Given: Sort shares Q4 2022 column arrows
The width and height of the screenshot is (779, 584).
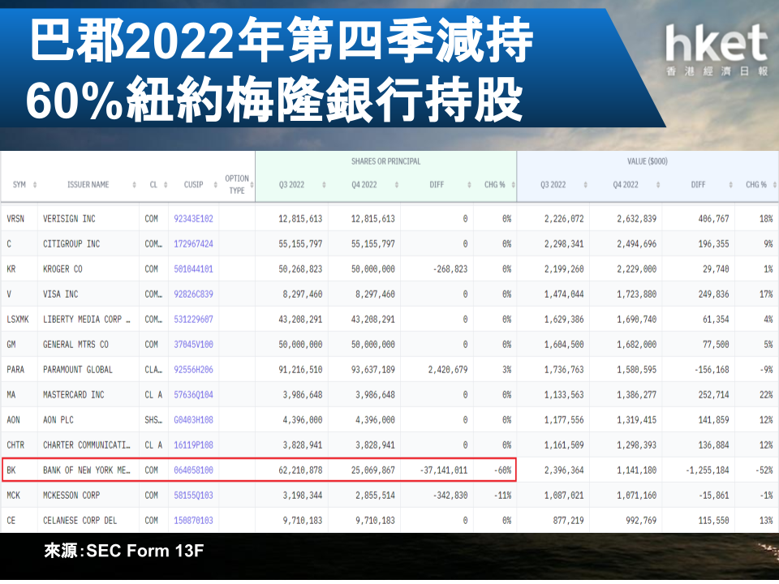Looking at the screenshot, I should click(397, 185).
